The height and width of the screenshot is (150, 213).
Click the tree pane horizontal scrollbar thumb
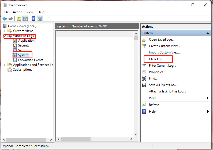(x=26, y=140)
